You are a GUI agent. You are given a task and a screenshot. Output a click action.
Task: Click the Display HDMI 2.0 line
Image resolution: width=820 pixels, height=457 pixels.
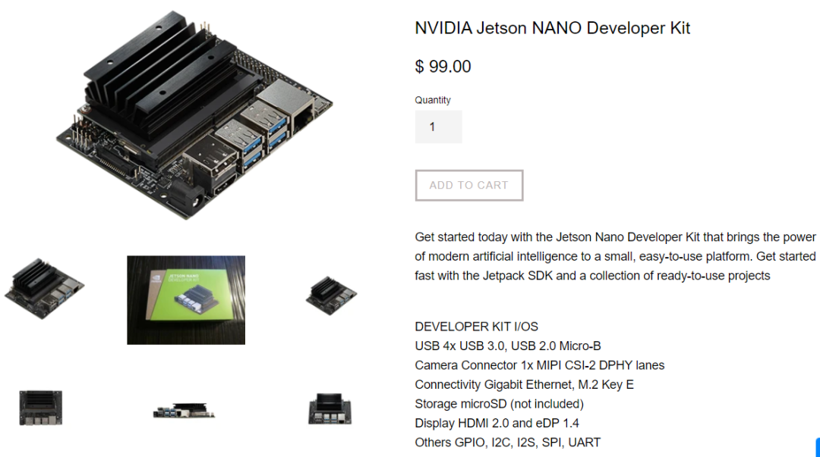click(x=497, y=423)
